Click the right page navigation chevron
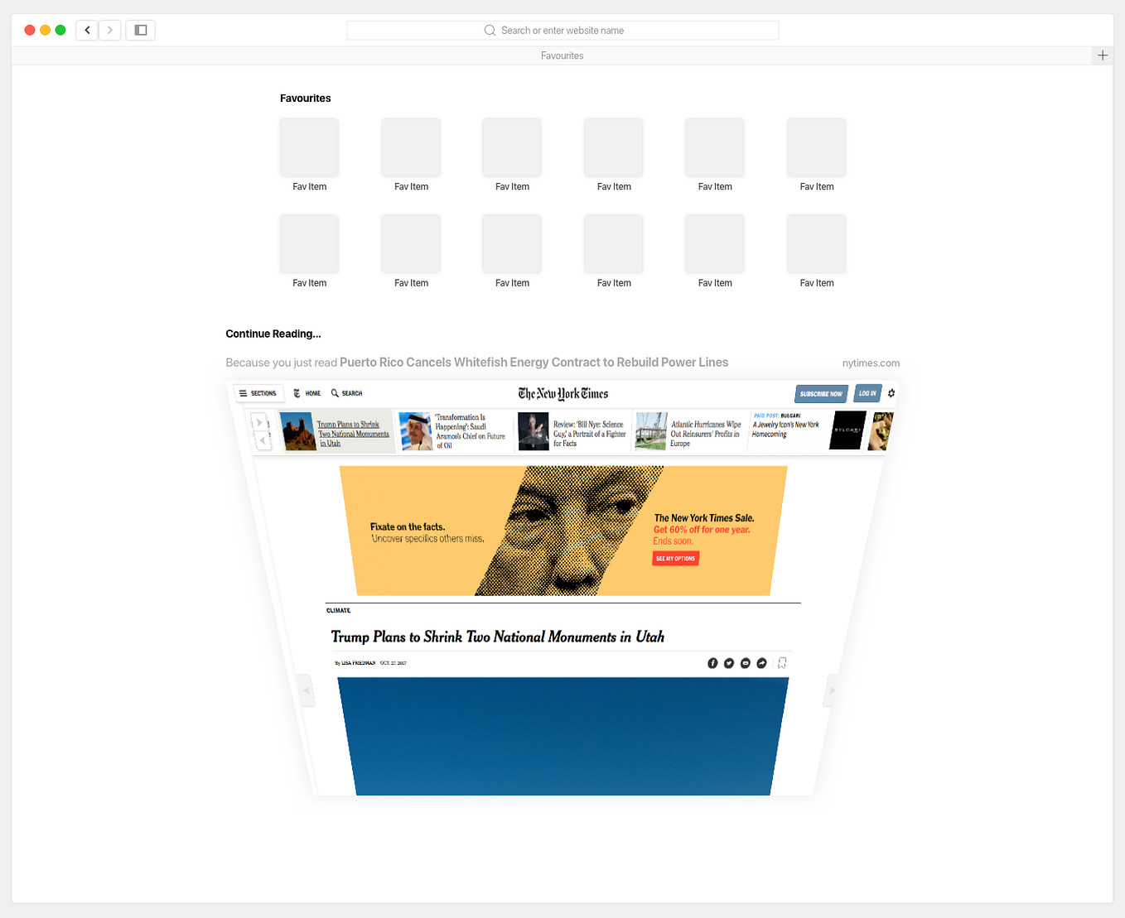Viewport: 1125px width, 918px height. click(x=831, y=690)
